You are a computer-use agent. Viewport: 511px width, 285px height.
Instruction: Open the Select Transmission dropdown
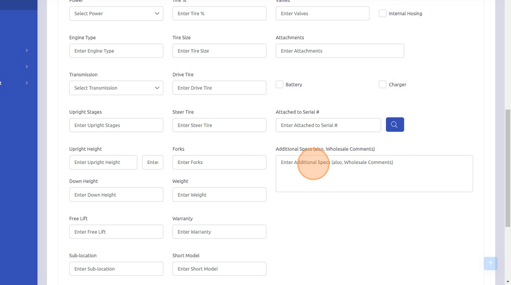click(x=116, y=88)
